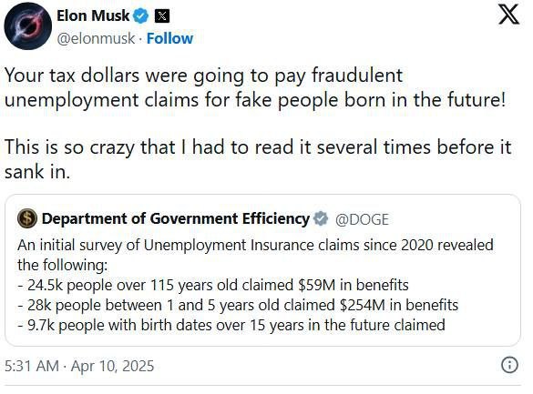Open Elon Musk's black hole profile avatar
The image size is (533, 394).
coord(28,26)
